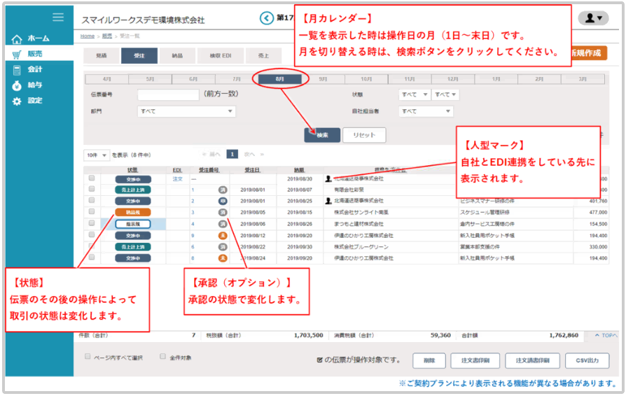This screenshot has height=396, width=626.
Task: Tick the checkbox for the 納品残 row
Action: [x=91, y=211]
